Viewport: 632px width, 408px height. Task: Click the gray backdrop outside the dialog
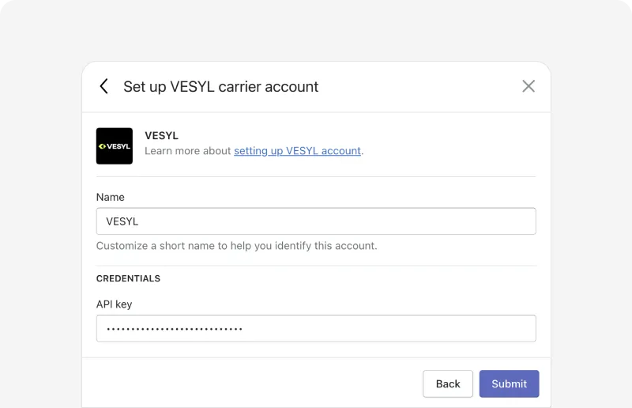click(x=40, y=202)
